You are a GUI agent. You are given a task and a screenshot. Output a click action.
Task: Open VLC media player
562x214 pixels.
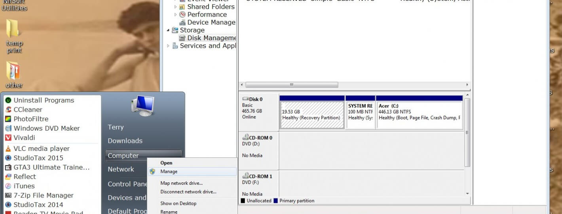point(42,148)
